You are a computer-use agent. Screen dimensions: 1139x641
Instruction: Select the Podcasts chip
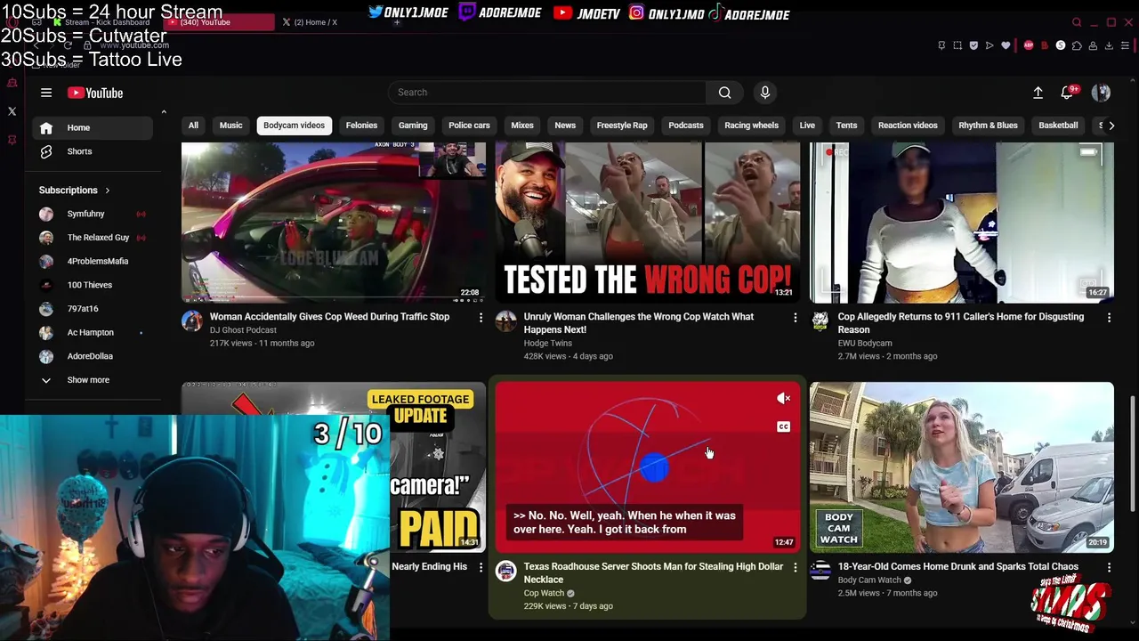coord(686,126)
